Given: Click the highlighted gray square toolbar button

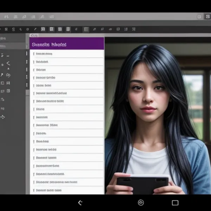Looking at the screenshot, I should pos(86,29).
